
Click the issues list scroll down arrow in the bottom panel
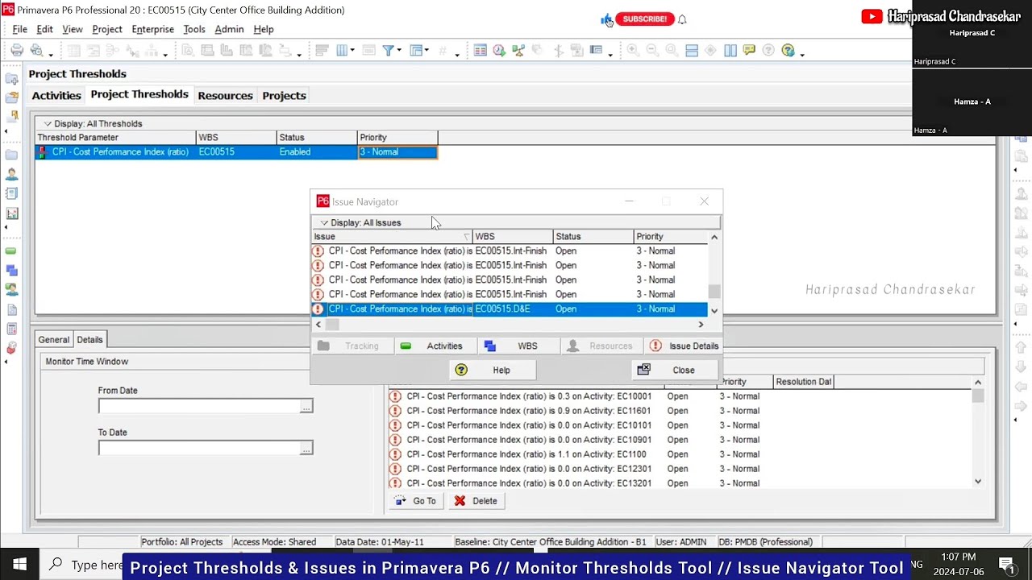click(978, 482)
